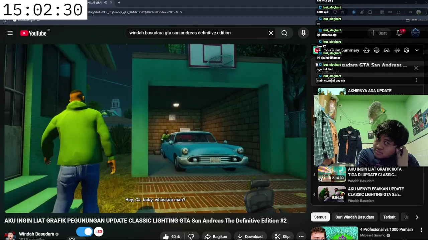Dislike the video
The width and height of the screenshot is (428, 240).
(x=191, y=236)
